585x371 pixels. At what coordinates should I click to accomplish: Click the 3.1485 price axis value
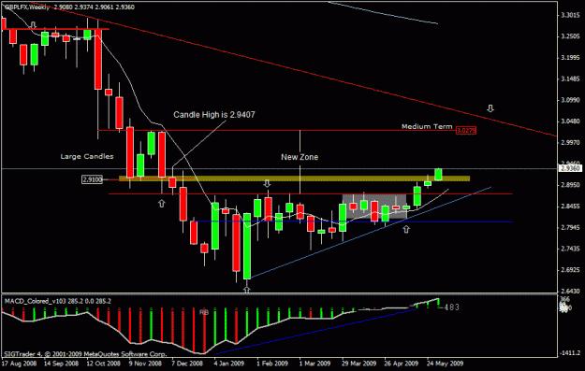click(x=570, y=79)
